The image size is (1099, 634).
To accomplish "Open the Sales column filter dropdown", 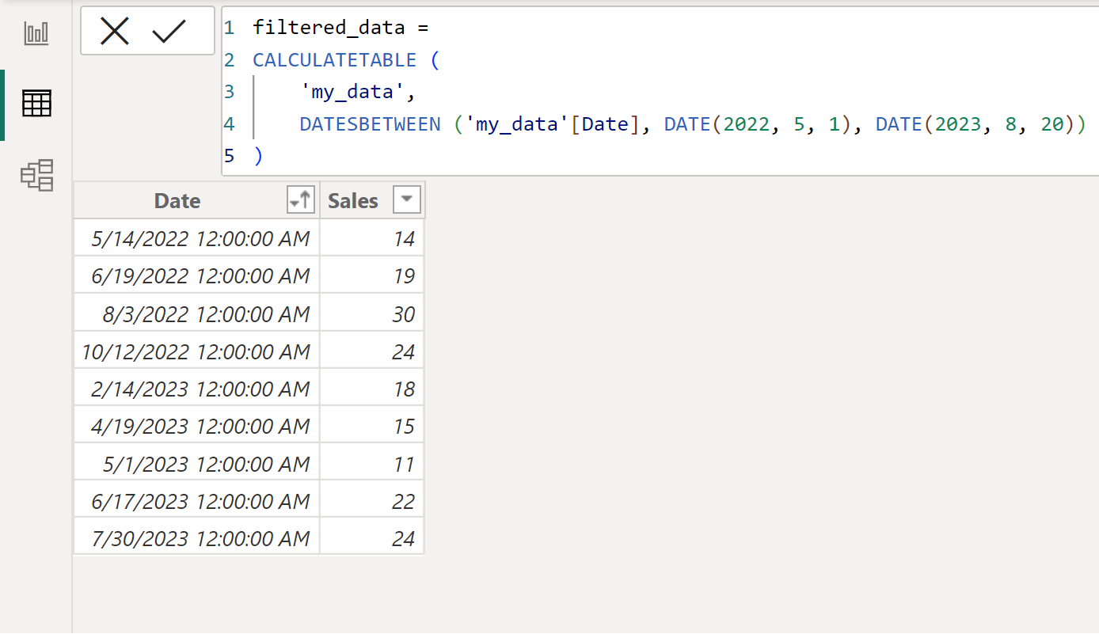I will (x=406, y=199).
